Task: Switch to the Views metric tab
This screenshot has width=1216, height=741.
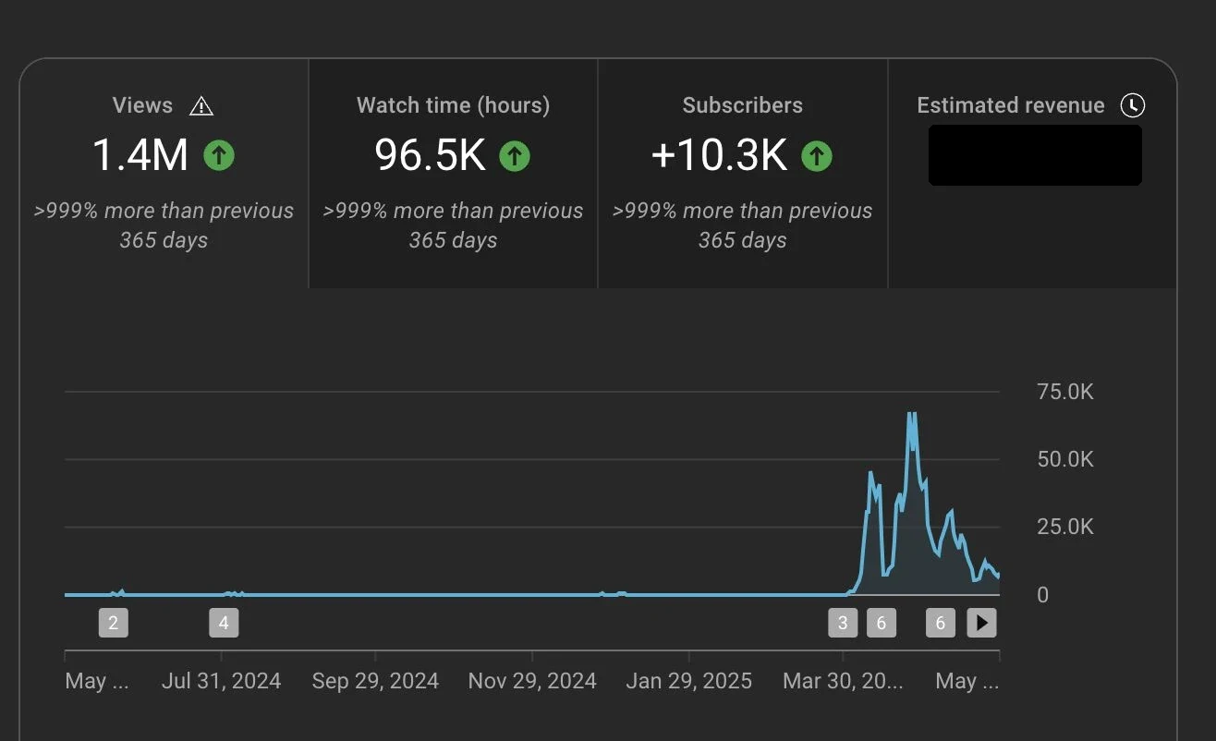Action: tap(164, 174)
